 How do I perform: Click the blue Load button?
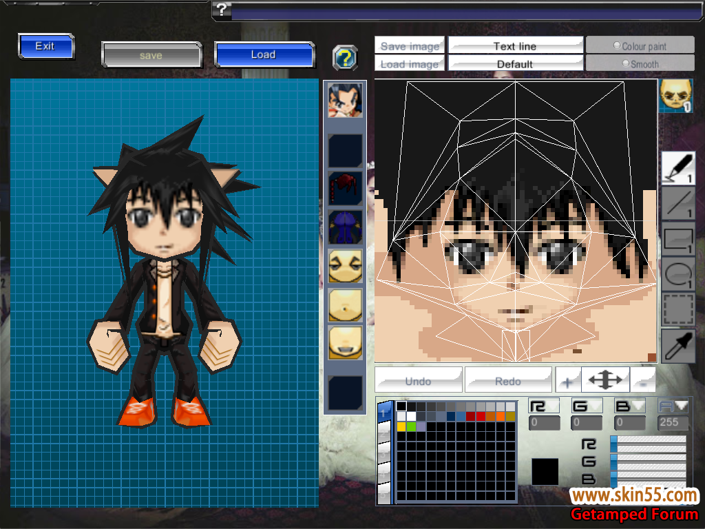(x=264, y=54)
